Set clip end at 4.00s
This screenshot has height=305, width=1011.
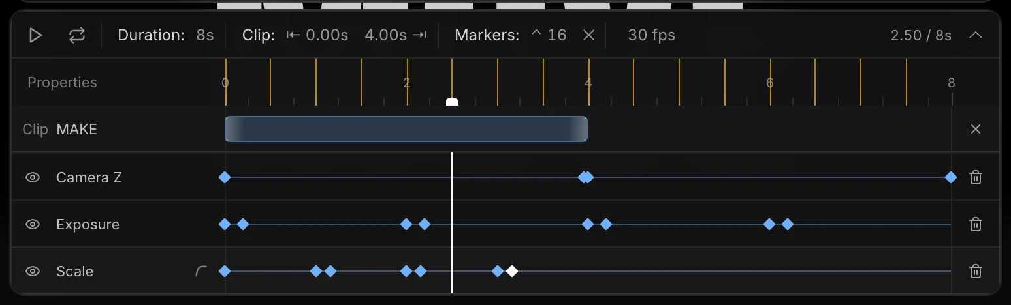coord(386,35)
